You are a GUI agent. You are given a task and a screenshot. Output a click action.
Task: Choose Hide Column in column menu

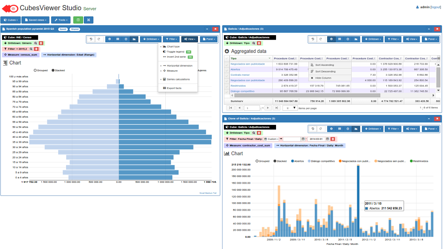(330, 78)
